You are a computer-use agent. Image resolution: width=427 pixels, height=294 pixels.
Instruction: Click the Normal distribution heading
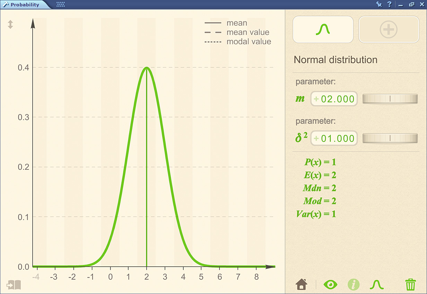[335, 60]
